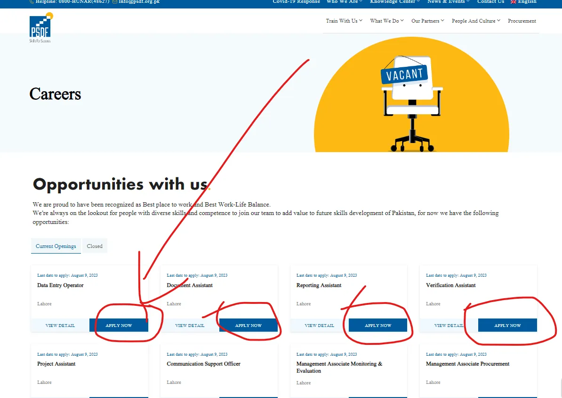
Task: Click Lahore under Data Entry Operator
Action: coord(44,304)
